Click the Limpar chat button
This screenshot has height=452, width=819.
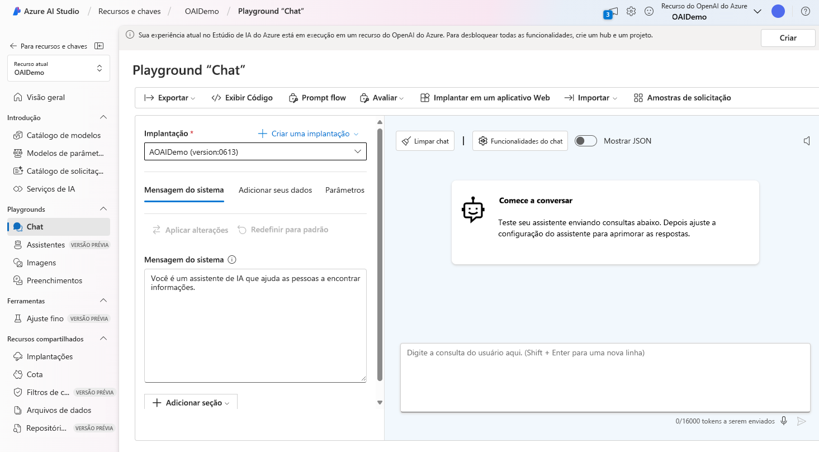coord(425,141)
